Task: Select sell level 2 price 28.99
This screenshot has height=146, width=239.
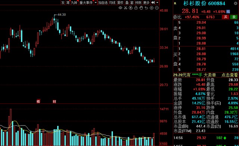Action: (201, 38)
